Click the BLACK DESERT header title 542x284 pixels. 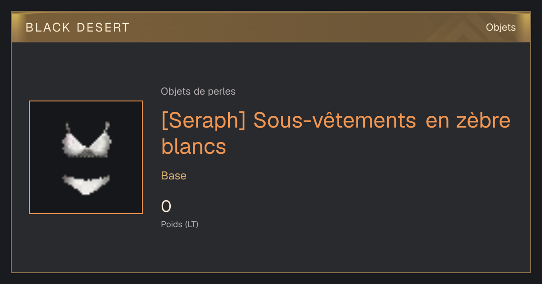click(77, 27)
